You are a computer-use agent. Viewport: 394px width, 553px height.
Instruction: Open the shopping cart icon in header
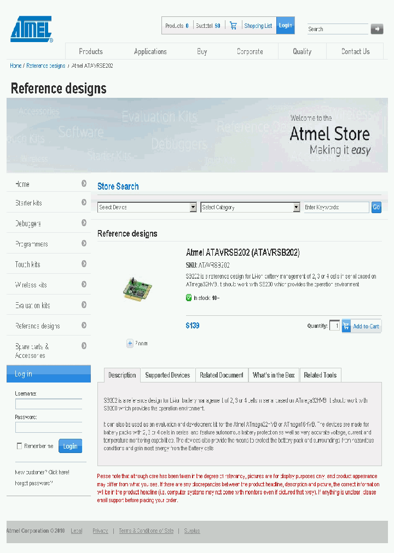(x=233, y=25)
